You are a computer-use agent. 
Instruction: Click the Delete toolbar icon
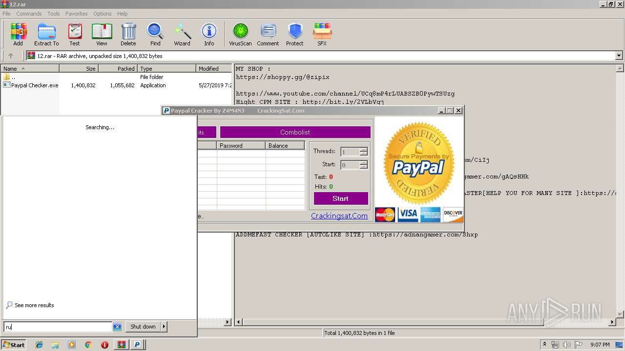pyautogui.click(x=128, y=35)
